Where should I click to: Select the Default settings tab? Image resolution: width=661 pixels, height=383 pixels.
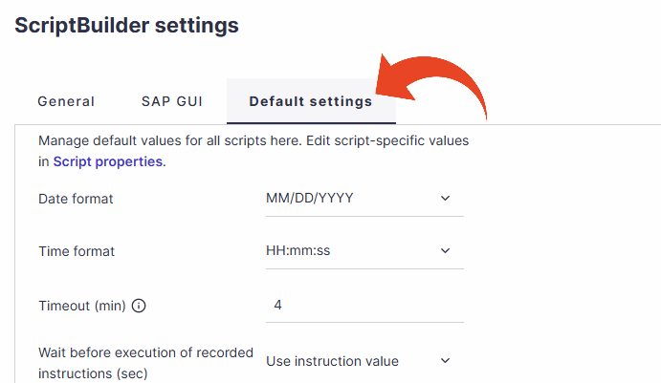pyautogui.click(x=311, y=101)
